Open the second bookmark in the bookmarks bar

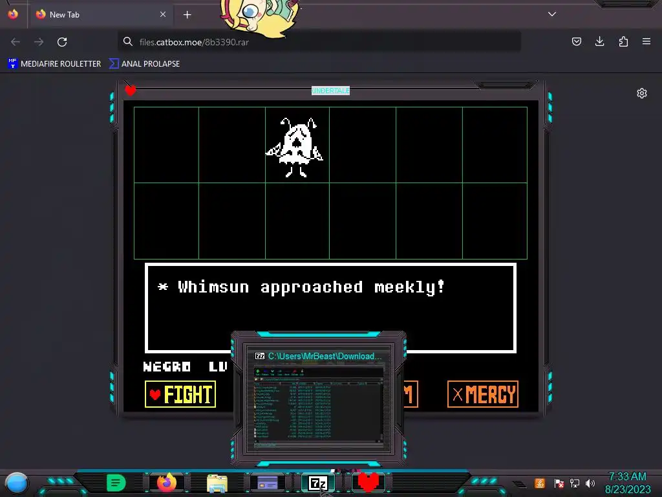[144, 64]
